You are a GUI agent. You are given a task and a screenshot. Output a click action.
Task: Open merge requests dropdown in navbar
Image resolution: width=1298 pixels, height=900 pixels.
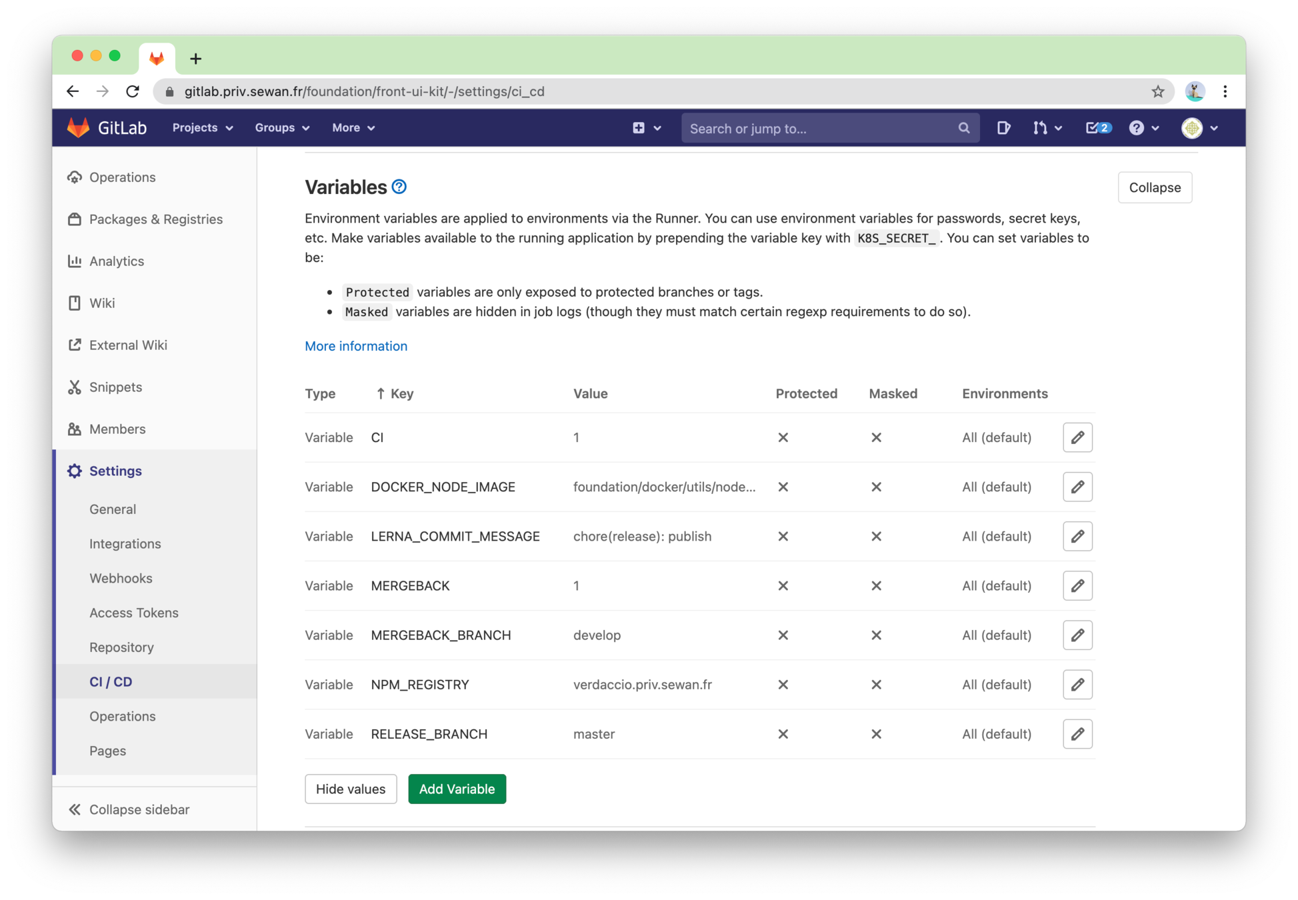click(x=1047, y=128)
